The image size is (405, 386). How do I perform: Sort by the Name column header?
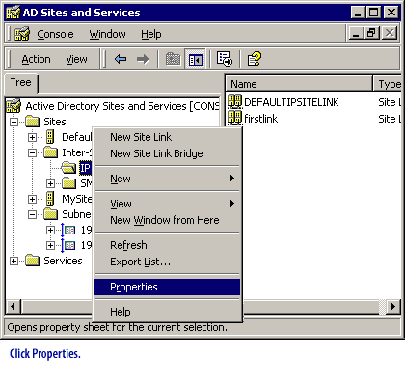(299, 84)
